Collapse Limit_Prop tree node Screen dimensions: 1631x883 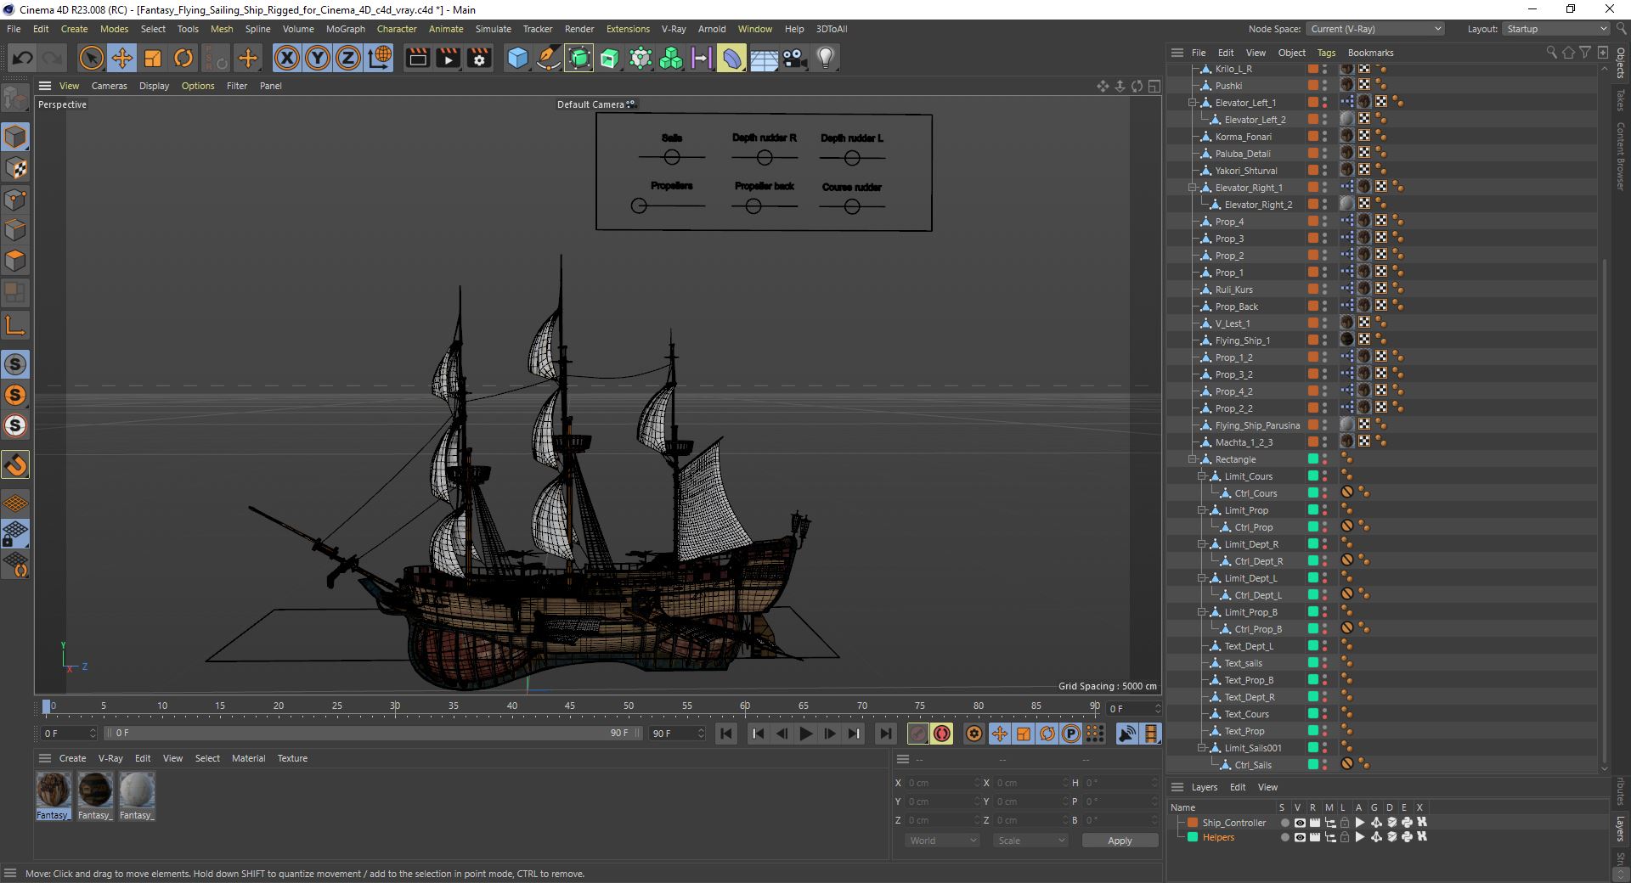(x=1202, y=510)
